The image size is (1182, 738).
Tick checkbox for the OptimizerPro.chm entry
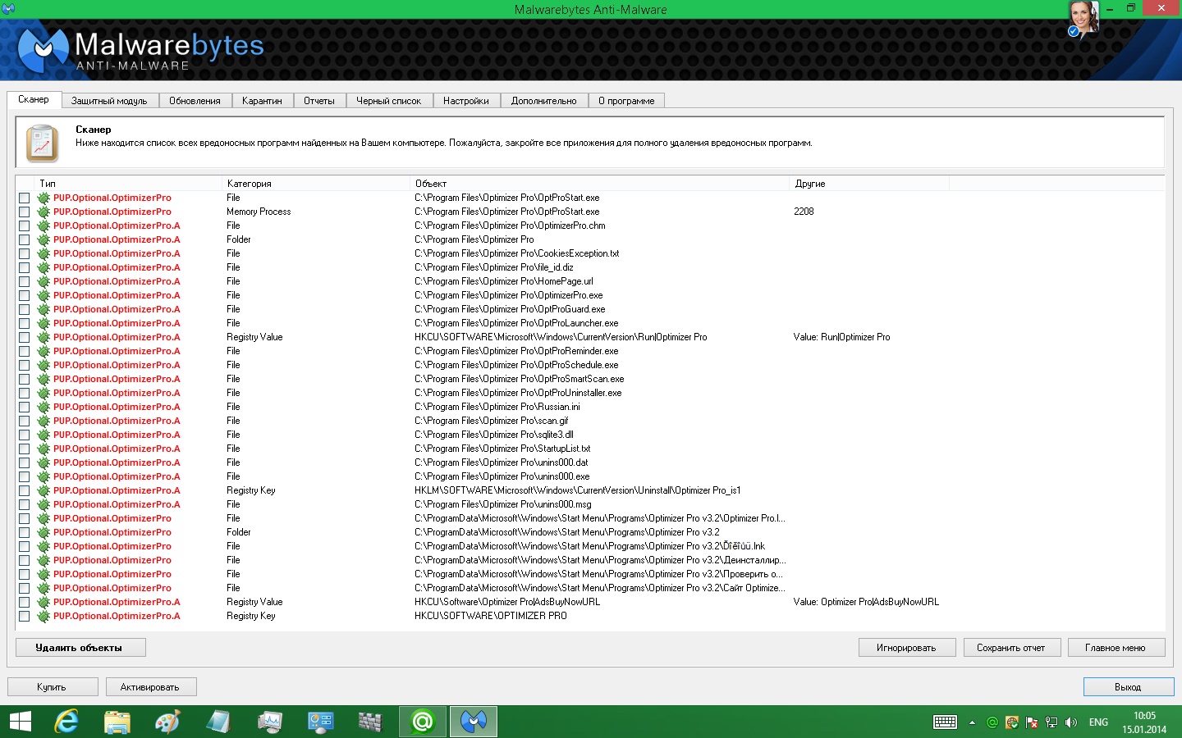coord(25,225)
